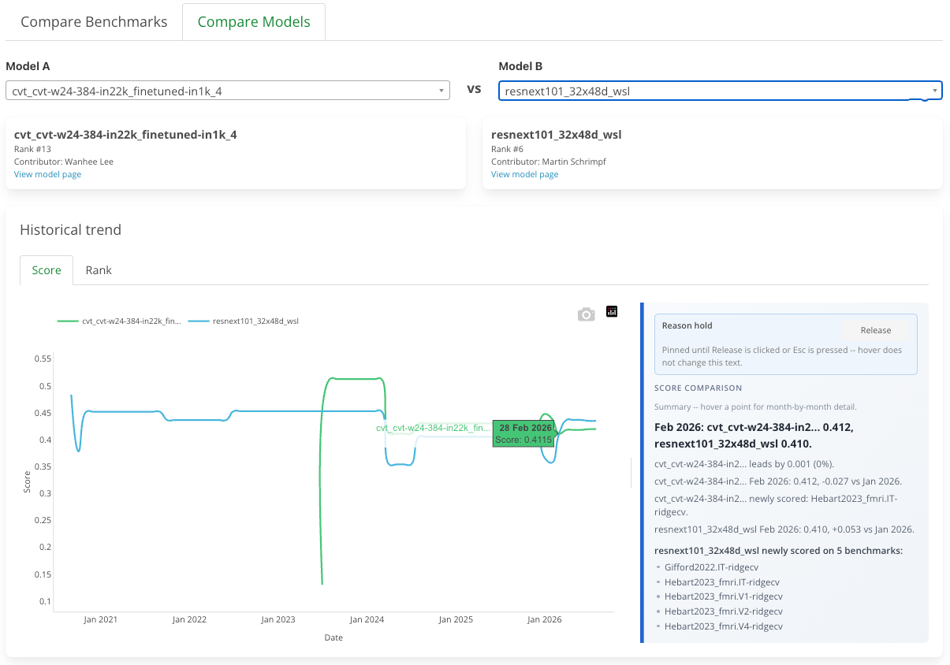This screenshot has height=665, width=950.
Task: View model page for resnext101_32x48d_wsl
Action: pos(524,174)
